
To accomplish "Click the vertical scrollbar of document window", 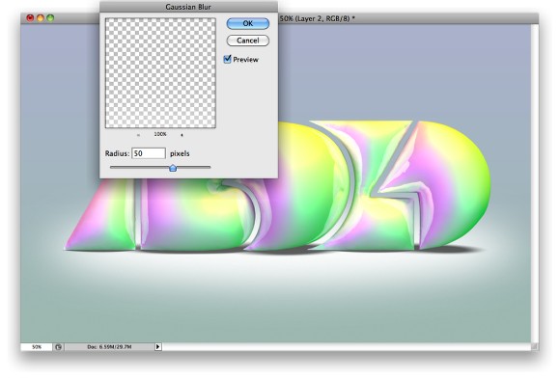I will (x=535, y=183).
